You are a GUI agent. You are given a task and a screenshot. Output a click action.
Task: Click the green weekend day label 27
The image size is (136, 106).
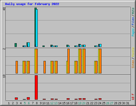112,103
